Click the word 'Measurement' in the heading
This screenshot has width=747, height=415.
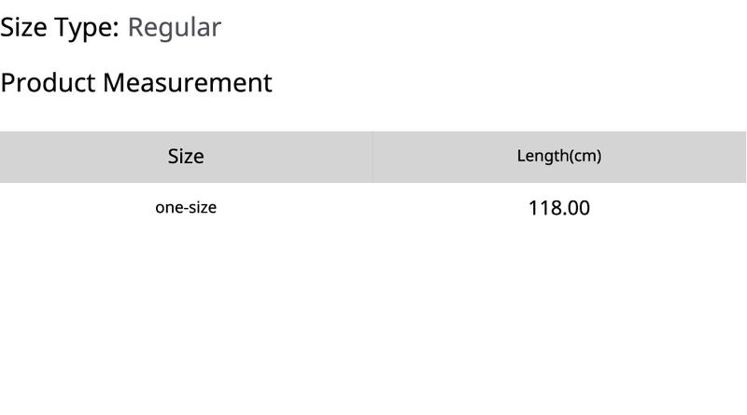coord(188,83)
